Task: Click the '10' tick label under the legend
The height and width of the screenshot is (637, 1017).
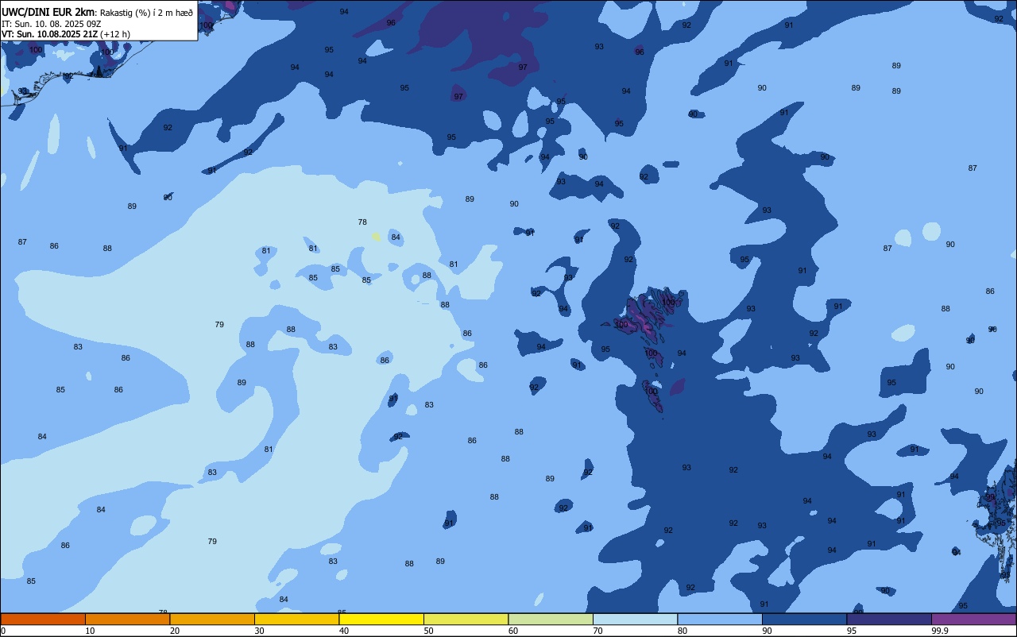Action: click(x=90, y=631)
